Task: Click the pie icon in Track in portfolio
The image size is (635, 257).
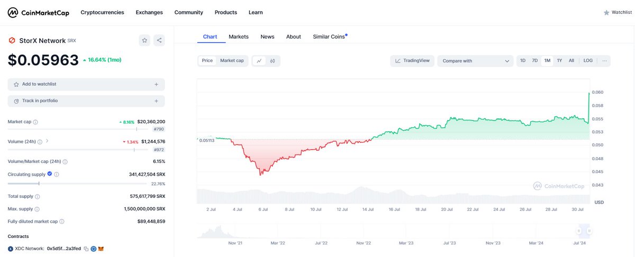Action: tap(16, 100)
